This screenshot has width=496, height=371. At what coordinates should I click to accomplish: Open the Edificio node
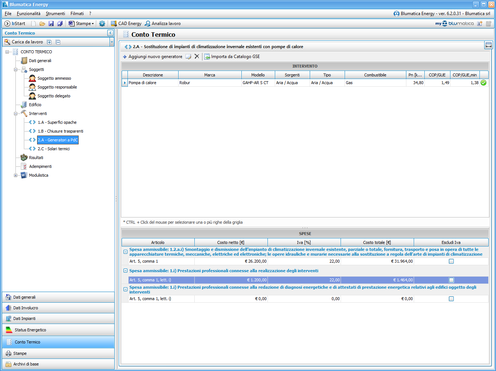coord(35,105)
